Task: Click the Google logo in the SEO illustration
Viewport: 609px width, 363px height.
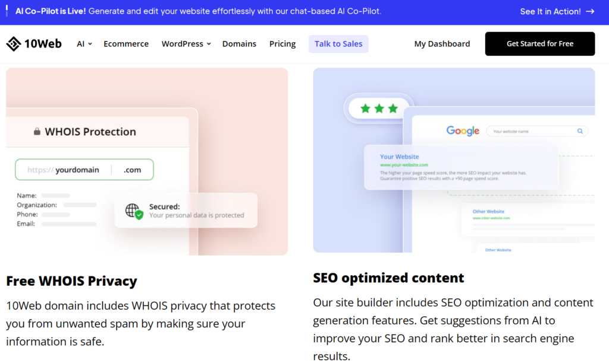Action: click(x=463, y=131)
